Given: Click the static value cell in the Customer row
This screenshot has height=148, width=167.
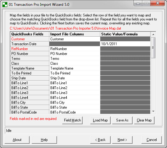Looking at the screenshot, I should click(x=125, y=39).
